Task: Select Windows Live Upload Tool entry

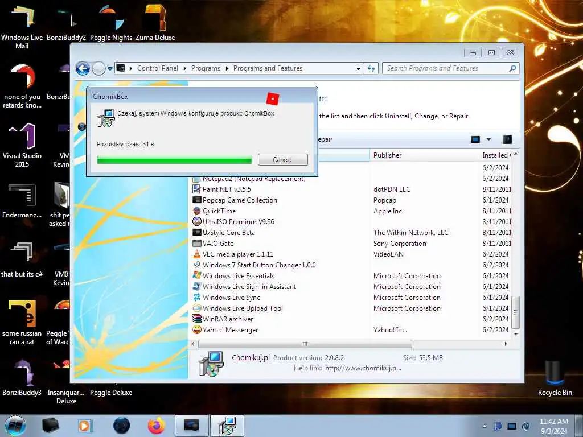Action: point(243,308)
